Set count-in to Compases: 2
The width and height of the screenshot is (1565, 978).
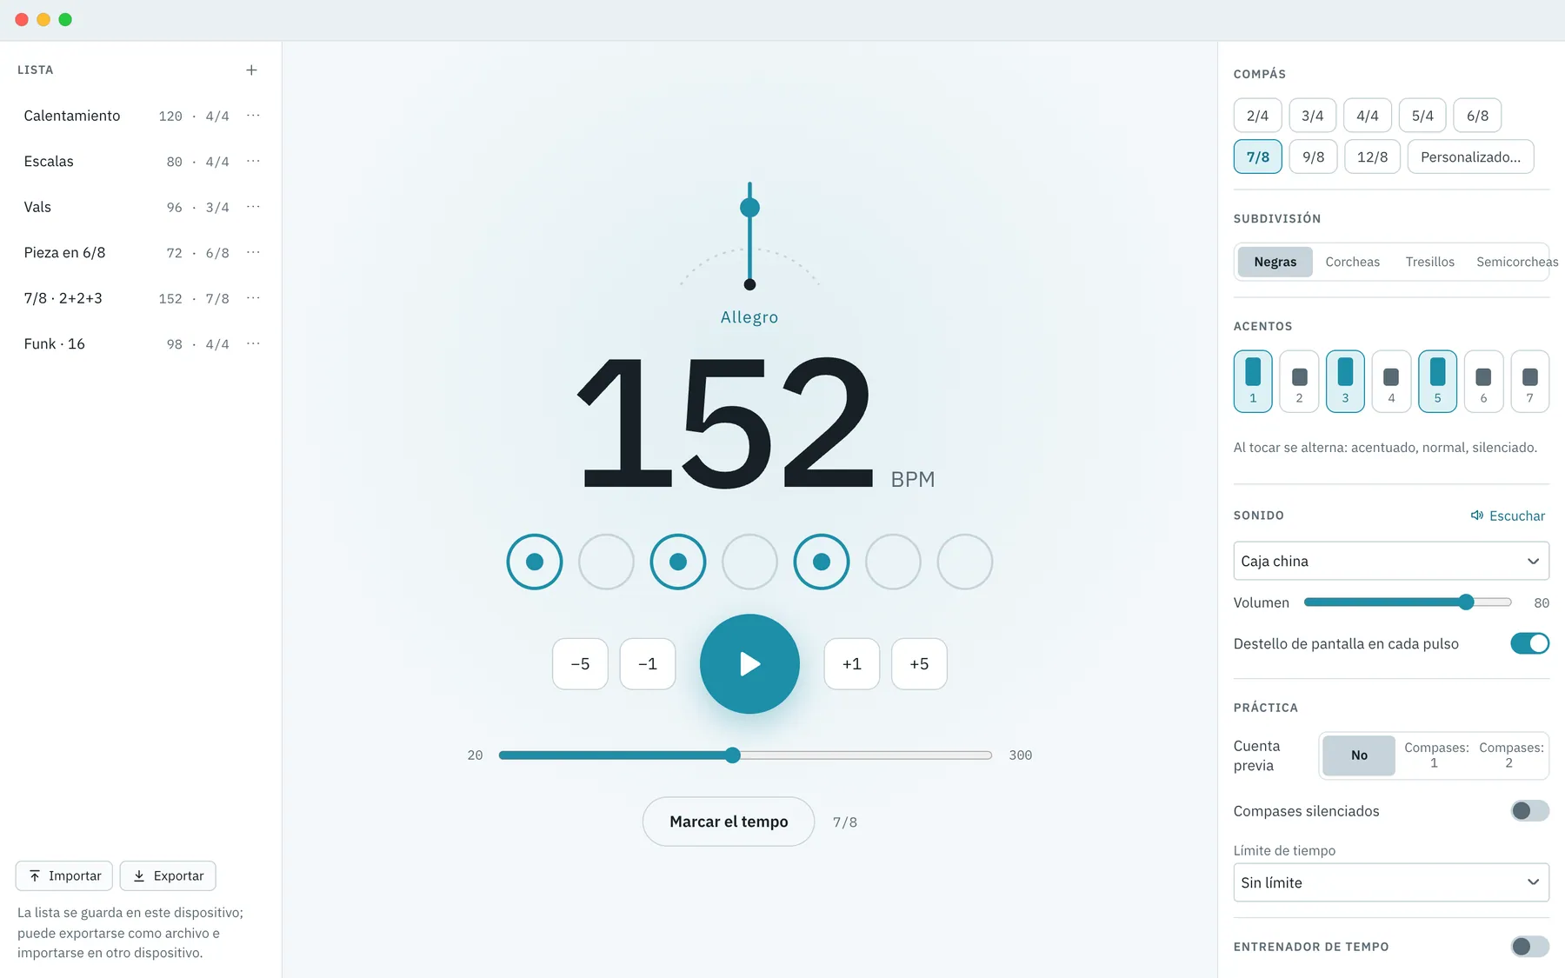click(1511, 755)
